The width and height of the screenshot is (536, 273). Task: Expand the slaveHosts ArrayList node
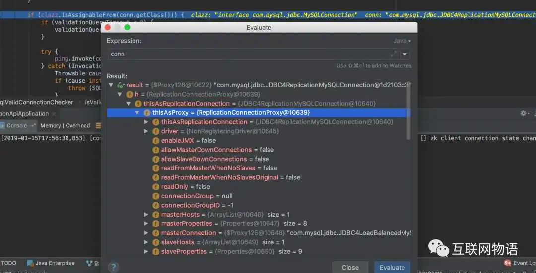tap(146, 242)
